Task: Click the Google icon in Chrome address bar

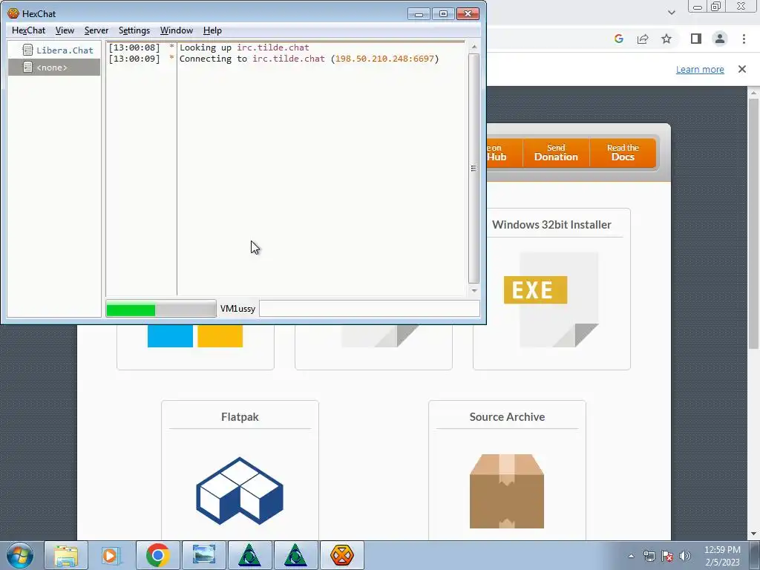Action: coord(618,39)
